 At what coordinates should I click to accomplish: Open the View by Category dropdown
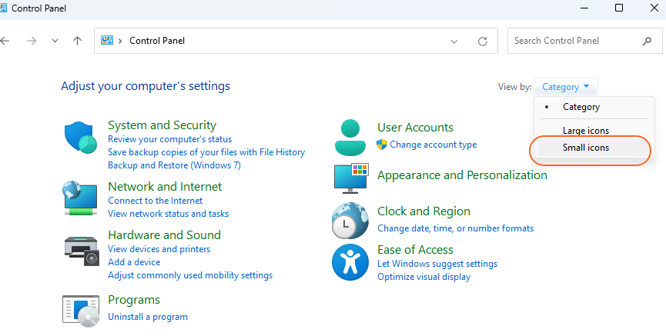click(565, 87)
